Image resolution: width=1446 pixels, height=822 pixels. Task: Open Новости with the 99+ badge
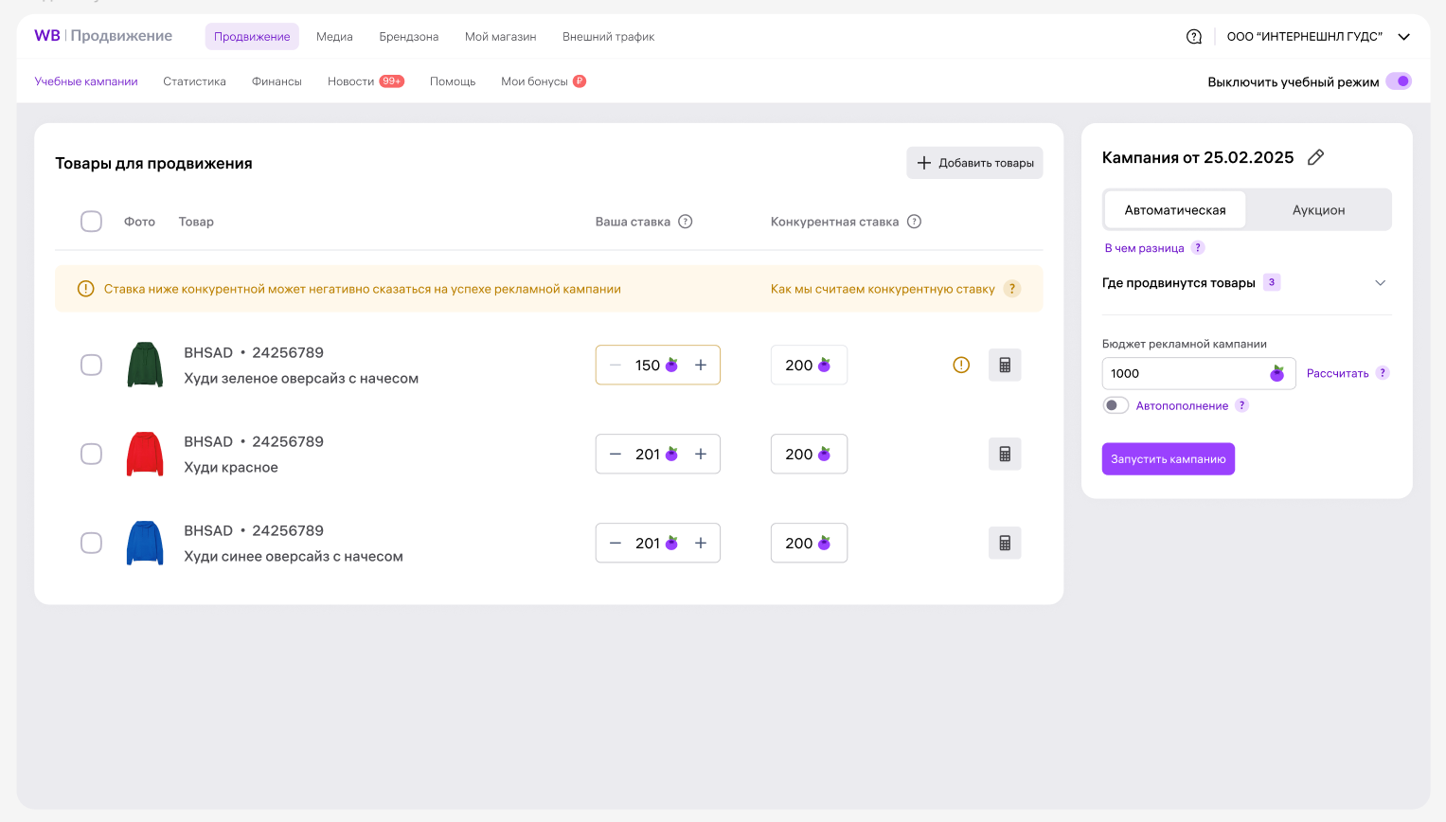click(x=366, y=81)
